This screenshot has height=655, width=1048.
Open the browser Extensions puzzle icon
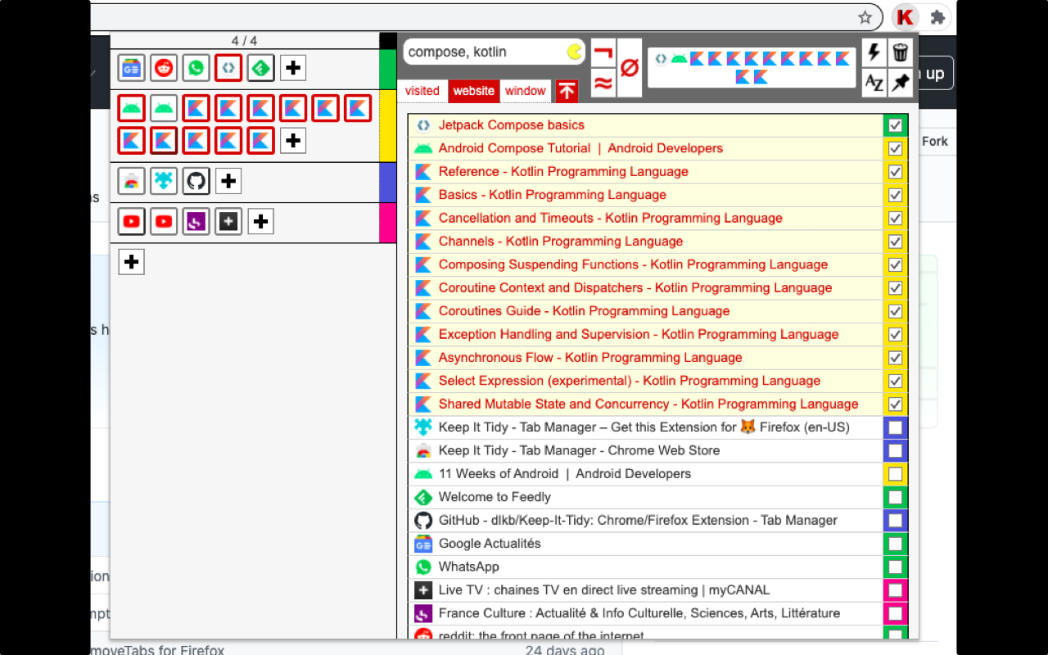(x=938, y=17)
